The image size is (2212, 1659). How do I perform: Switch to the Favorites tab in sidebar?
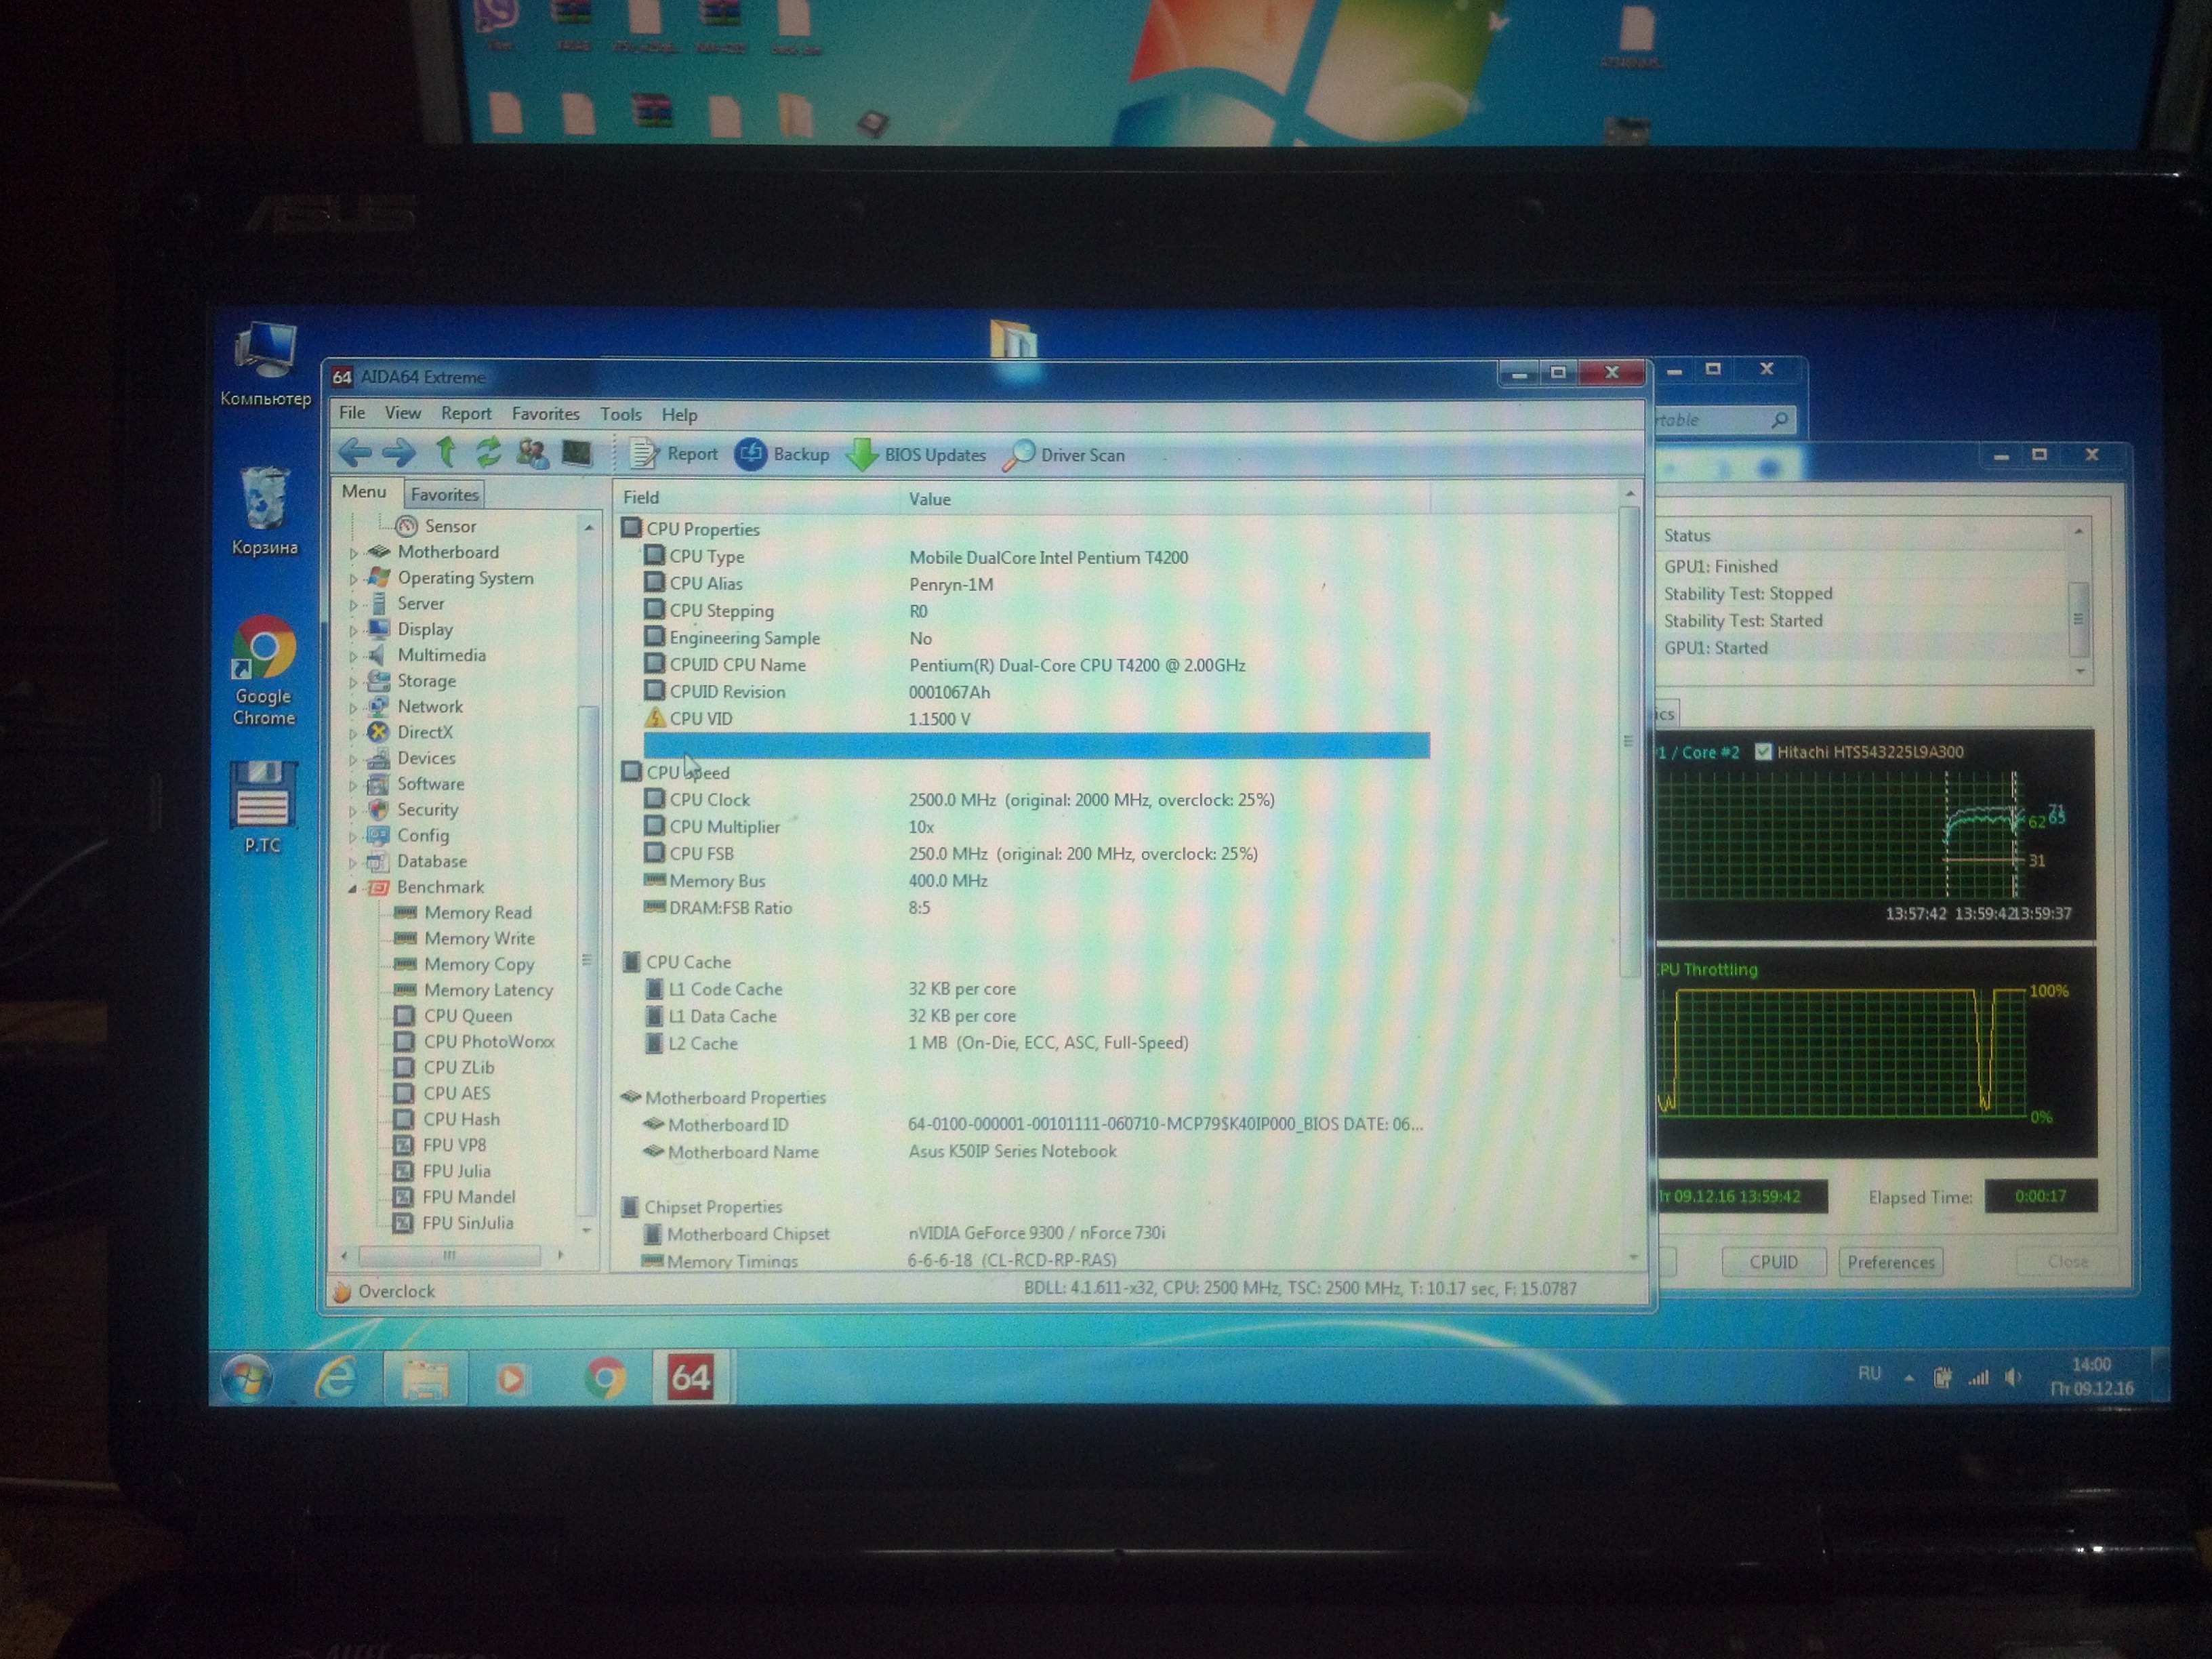click(x=445, y=494)
